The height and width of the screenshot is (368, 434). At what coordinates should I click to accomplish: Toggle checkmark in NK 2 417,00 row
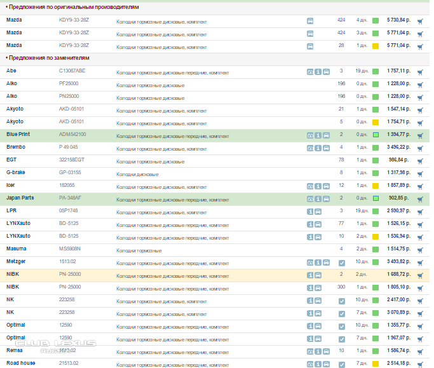click(342, 301)
